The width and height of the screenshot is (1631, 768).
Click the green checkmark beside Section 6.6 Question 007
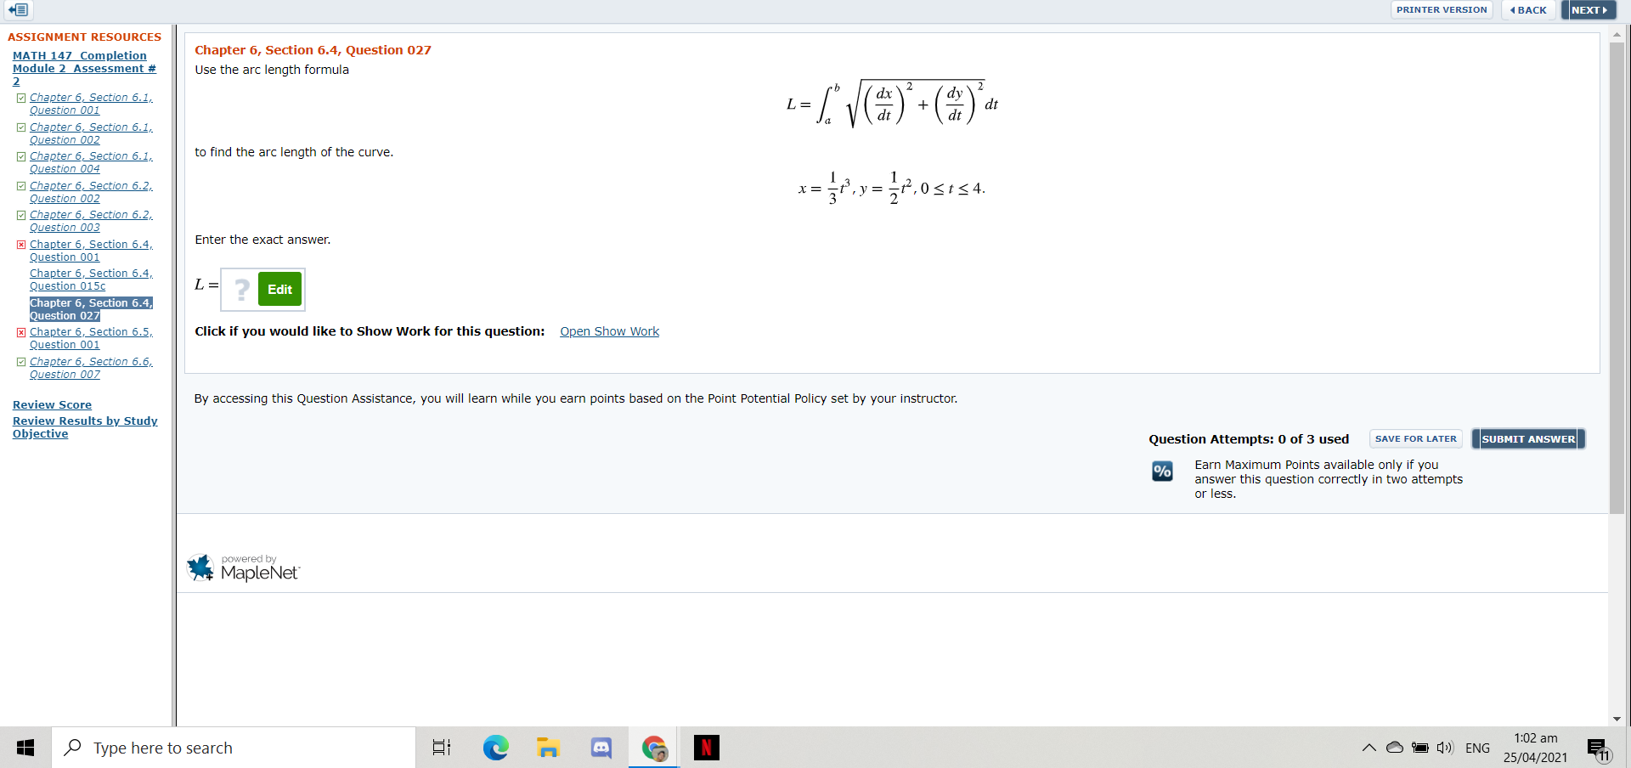point(20,361)
